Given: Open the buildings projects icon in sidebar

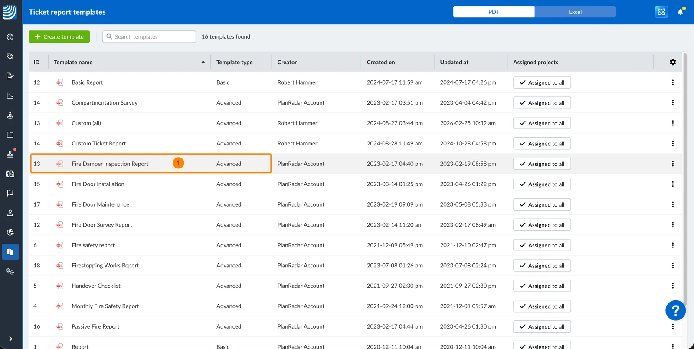Looking at the screenshot, I should 10,174.
